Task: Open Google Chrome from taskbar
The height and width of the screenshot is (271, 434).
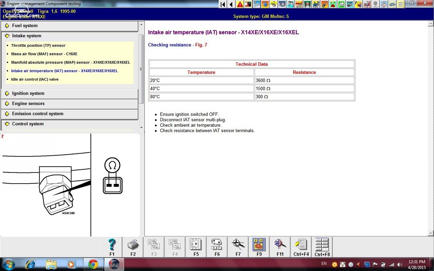Action: tap(93, 264)
